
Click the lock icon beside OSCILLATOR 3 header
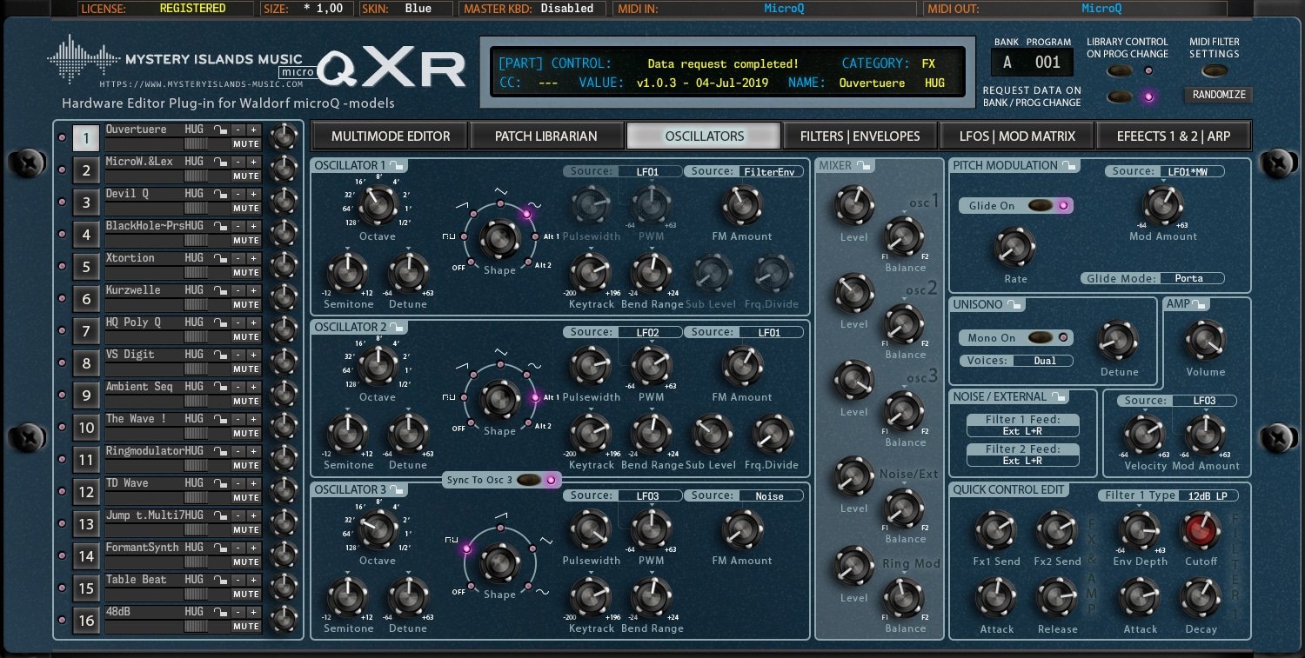click(x=397, y=489)
